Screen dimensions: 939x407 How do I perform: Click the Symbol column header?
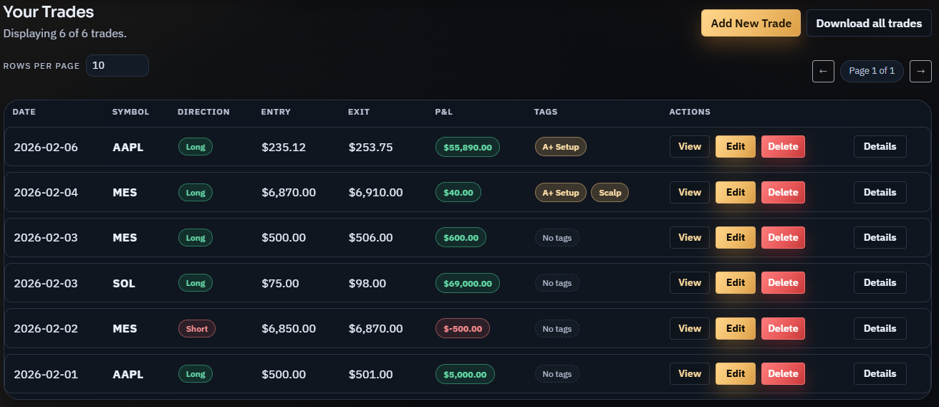coord(130,112)
